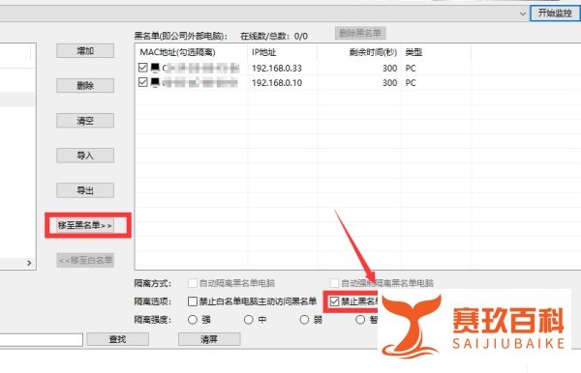
Task: Sort by 剩余时间(秒) column header
Action: pyautogui.click(x=359, y=52)
